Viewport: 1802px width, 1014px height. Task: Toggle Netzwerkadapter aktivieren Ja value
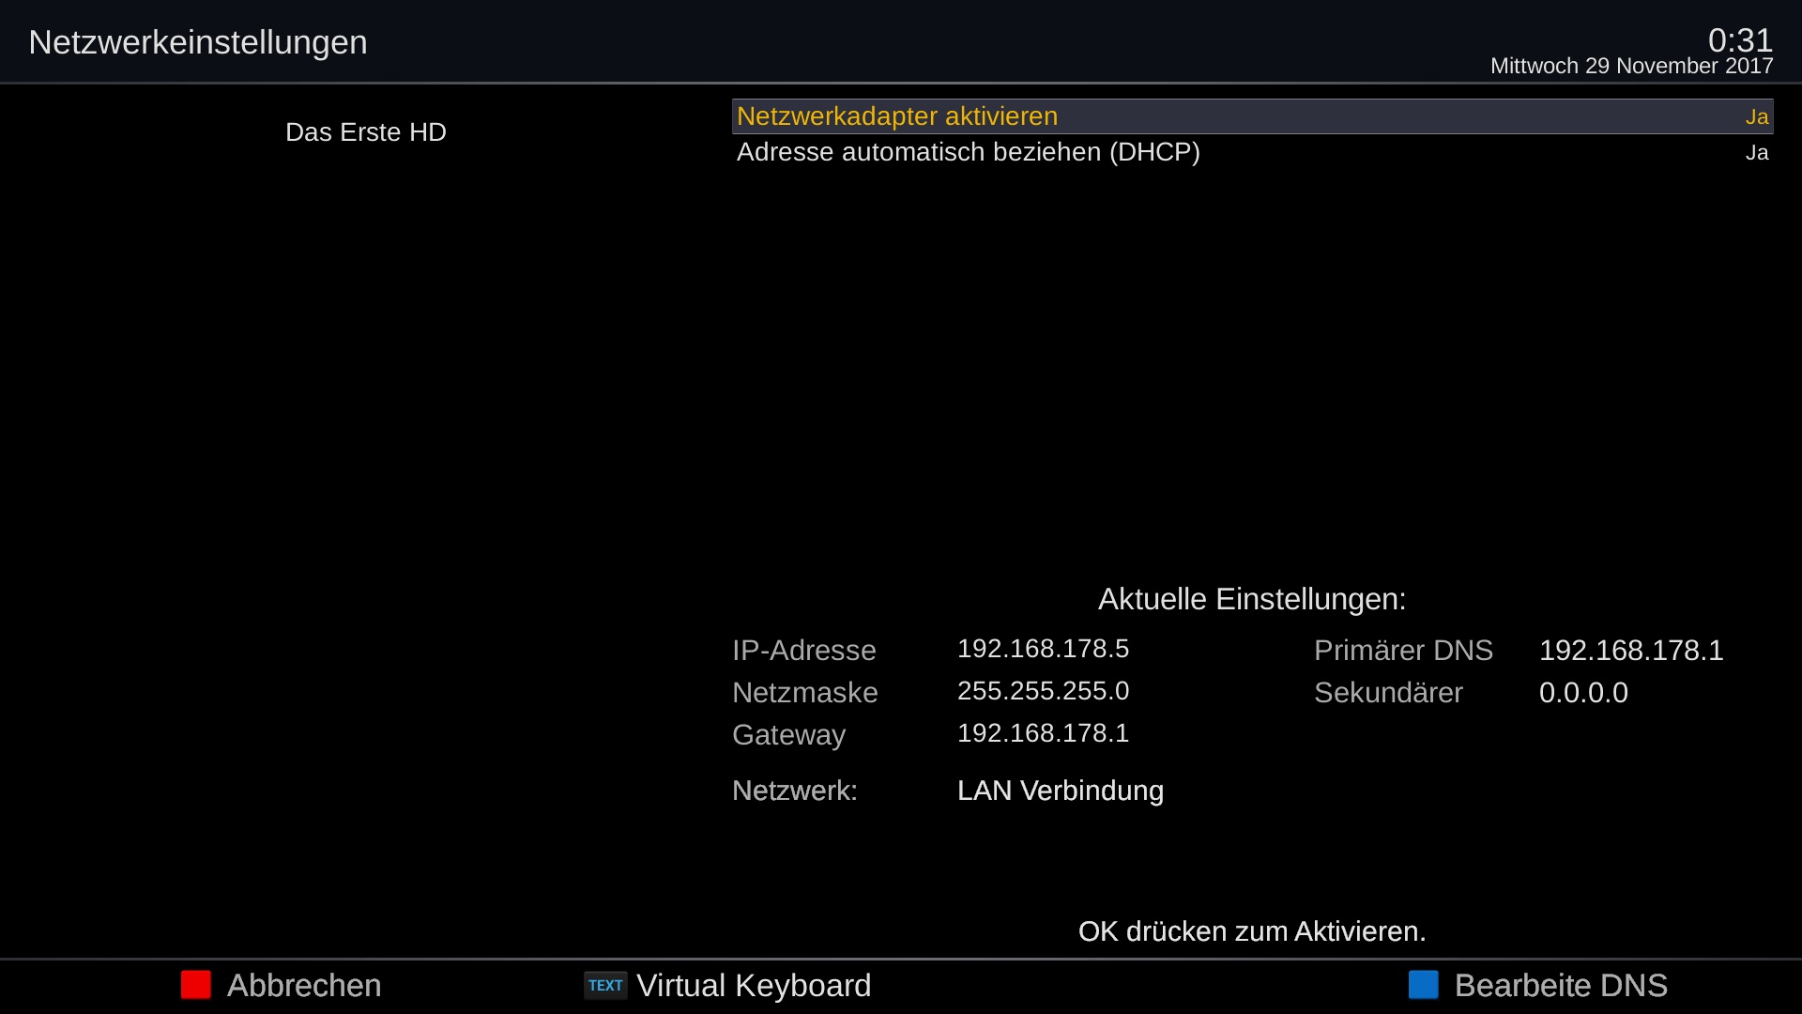coord(1757,116)
